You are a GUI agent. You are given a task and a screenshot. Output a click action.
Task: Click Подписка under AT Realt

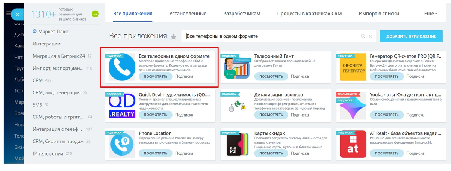[x=415, y=153]
